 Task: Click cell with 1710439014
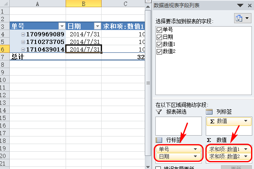pos(38,49)
